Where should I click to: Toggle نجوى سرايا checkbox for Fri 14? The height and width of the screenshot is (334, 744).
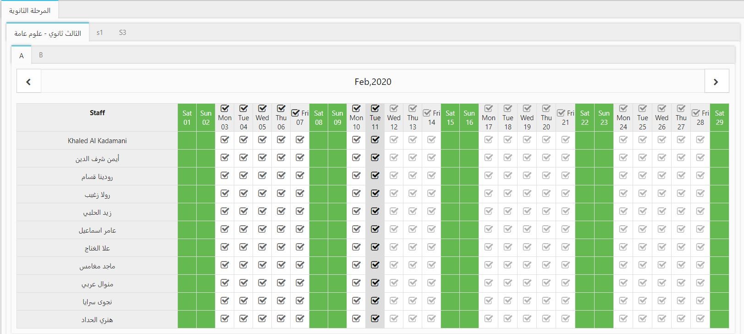tap(431, 301)
